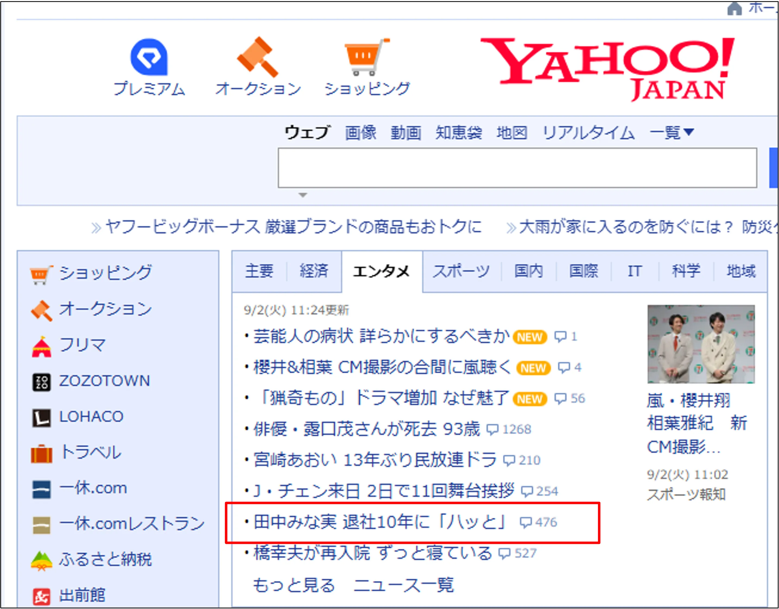The height and width of the screenshot is (609, 779).
Task: Click the Auction gavel icon in header
Action: pyautogui.click(x=258, y=57)
